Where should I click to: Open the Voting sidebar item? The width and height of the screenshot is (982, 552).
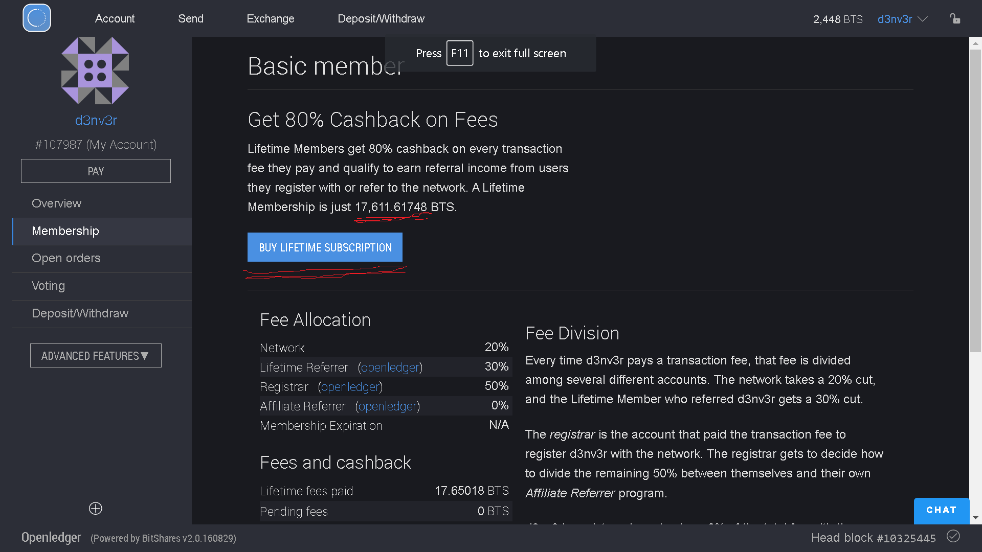point(102,286)
